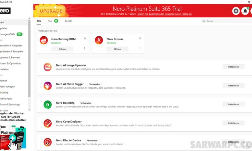Switch to the Alle tab
The height and width of the screenshot is (151, 252).
tap(39, 21)
